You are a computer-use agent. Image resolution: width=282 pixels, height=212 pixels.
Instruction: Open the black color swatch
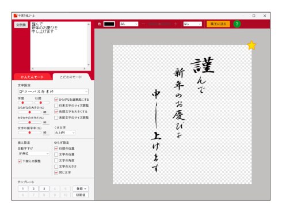pyautogui.click(x=109, y=24)
